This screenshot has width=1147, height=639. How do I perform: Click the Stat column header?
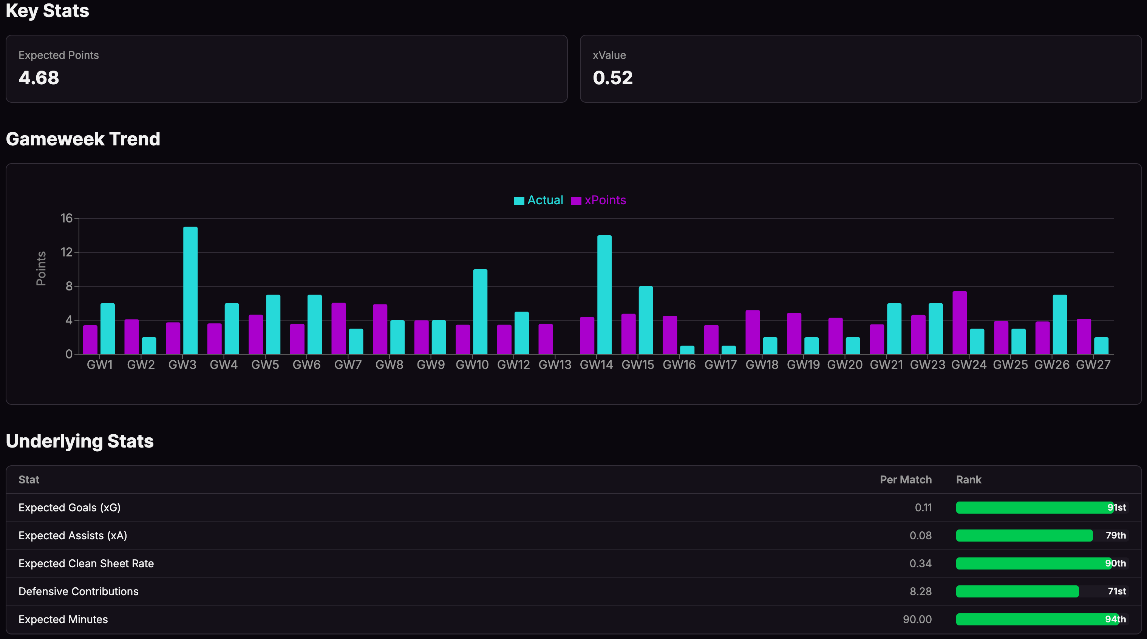29,480
